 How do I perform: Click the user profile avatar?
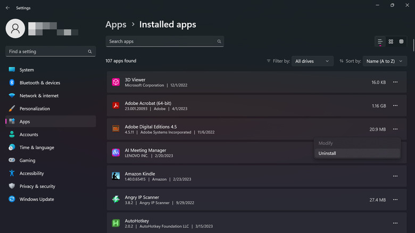[x=15, y=29]
